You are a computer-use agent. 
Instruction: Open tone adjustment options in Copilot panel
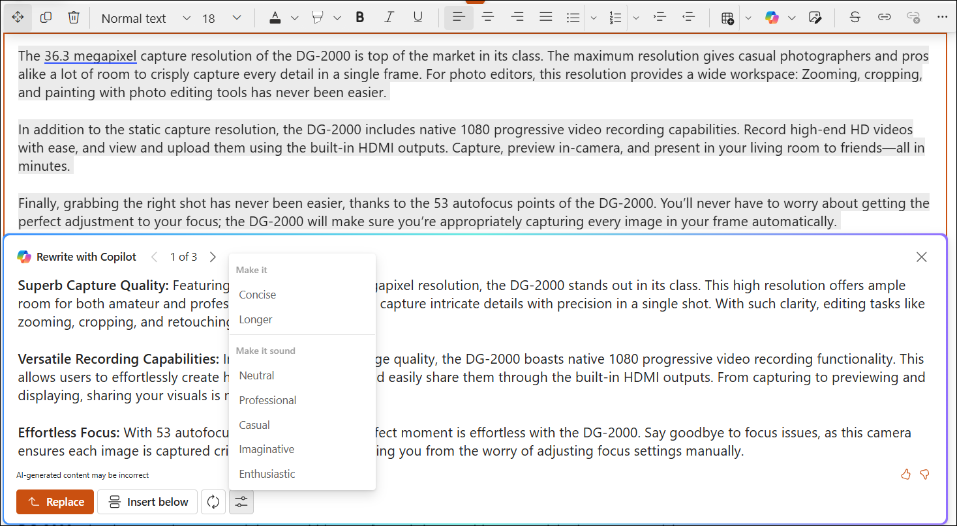point(241,502)
